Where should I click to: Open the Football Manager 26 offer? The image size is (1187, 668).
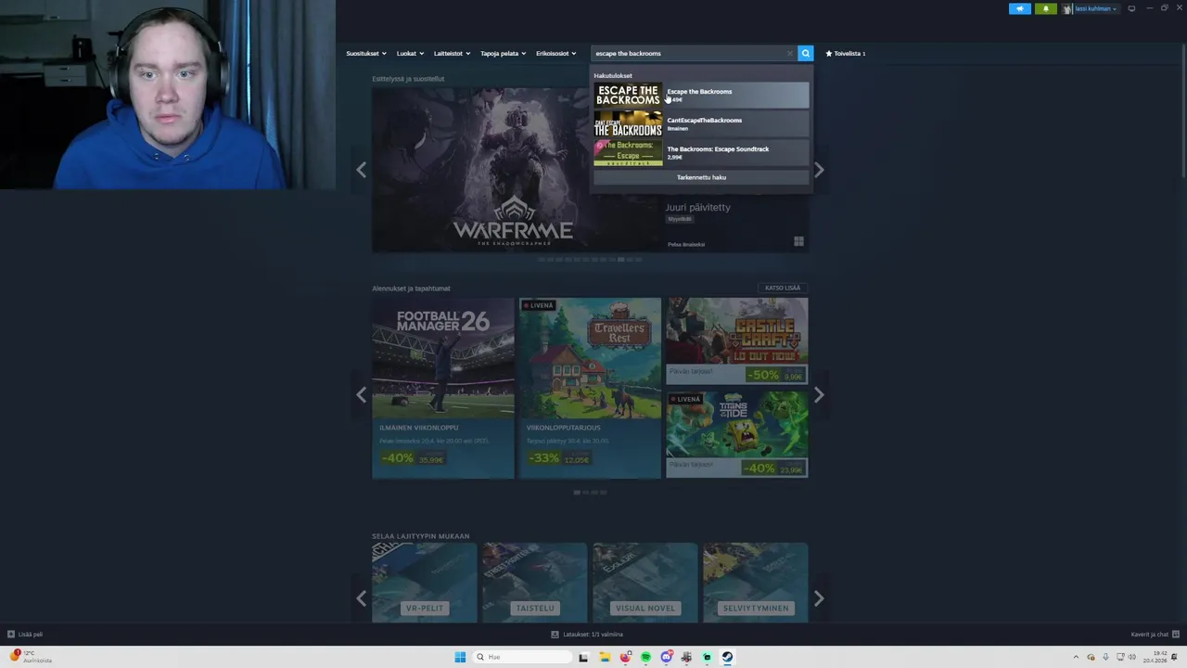[x=442, y=388]
